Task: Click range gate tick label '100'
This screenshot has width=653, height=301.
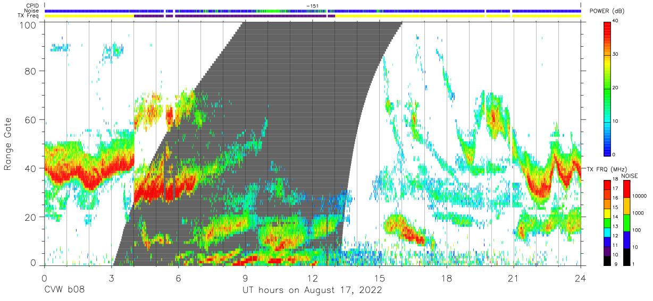Action: tap(29, 25)
